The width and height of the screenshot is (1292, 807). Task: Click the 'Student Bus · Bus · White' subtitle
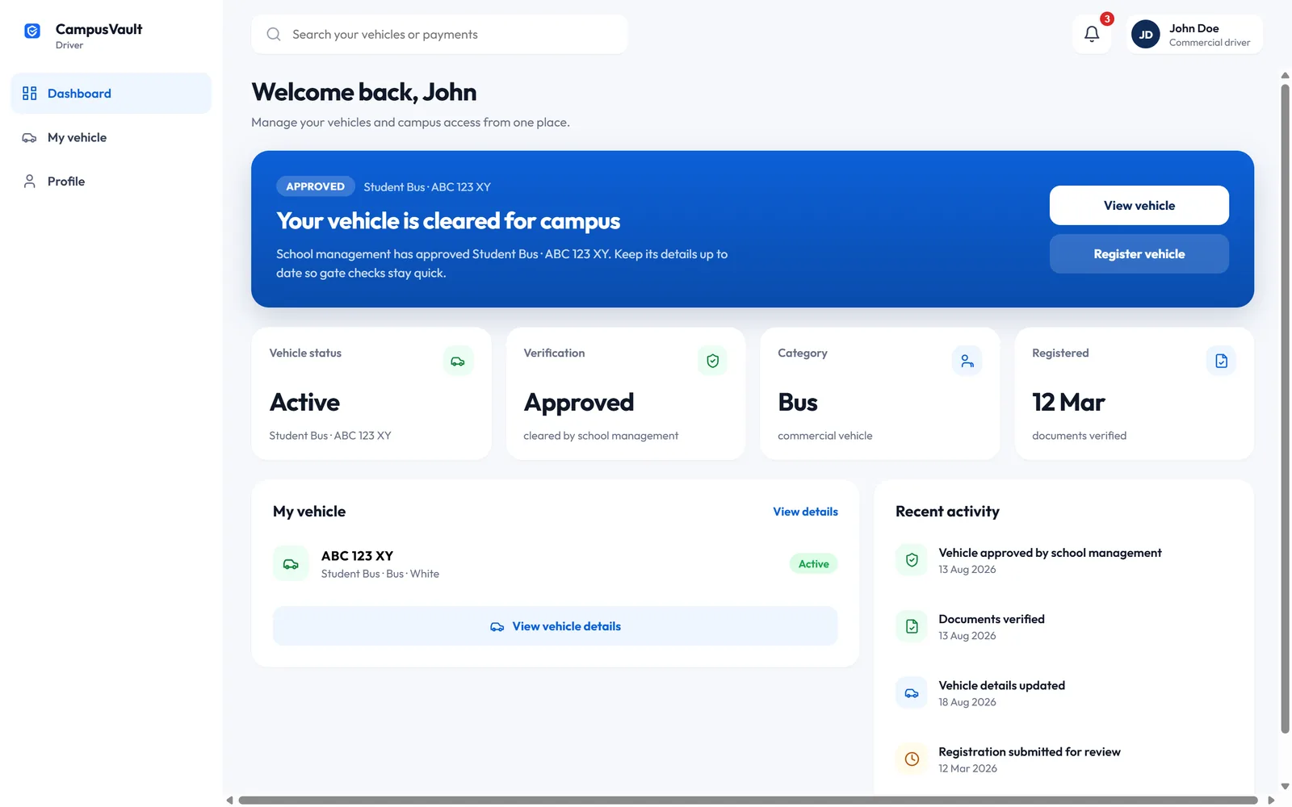380,574
